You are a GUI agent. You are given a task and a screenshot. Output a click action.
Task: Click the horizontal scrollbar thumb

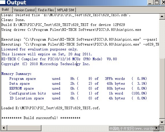point(24,128)
